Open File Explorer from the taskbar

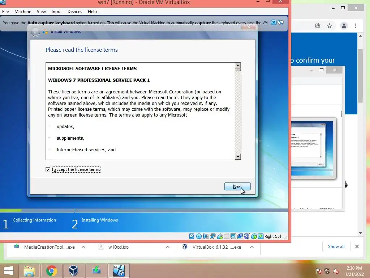click(29, 271)
